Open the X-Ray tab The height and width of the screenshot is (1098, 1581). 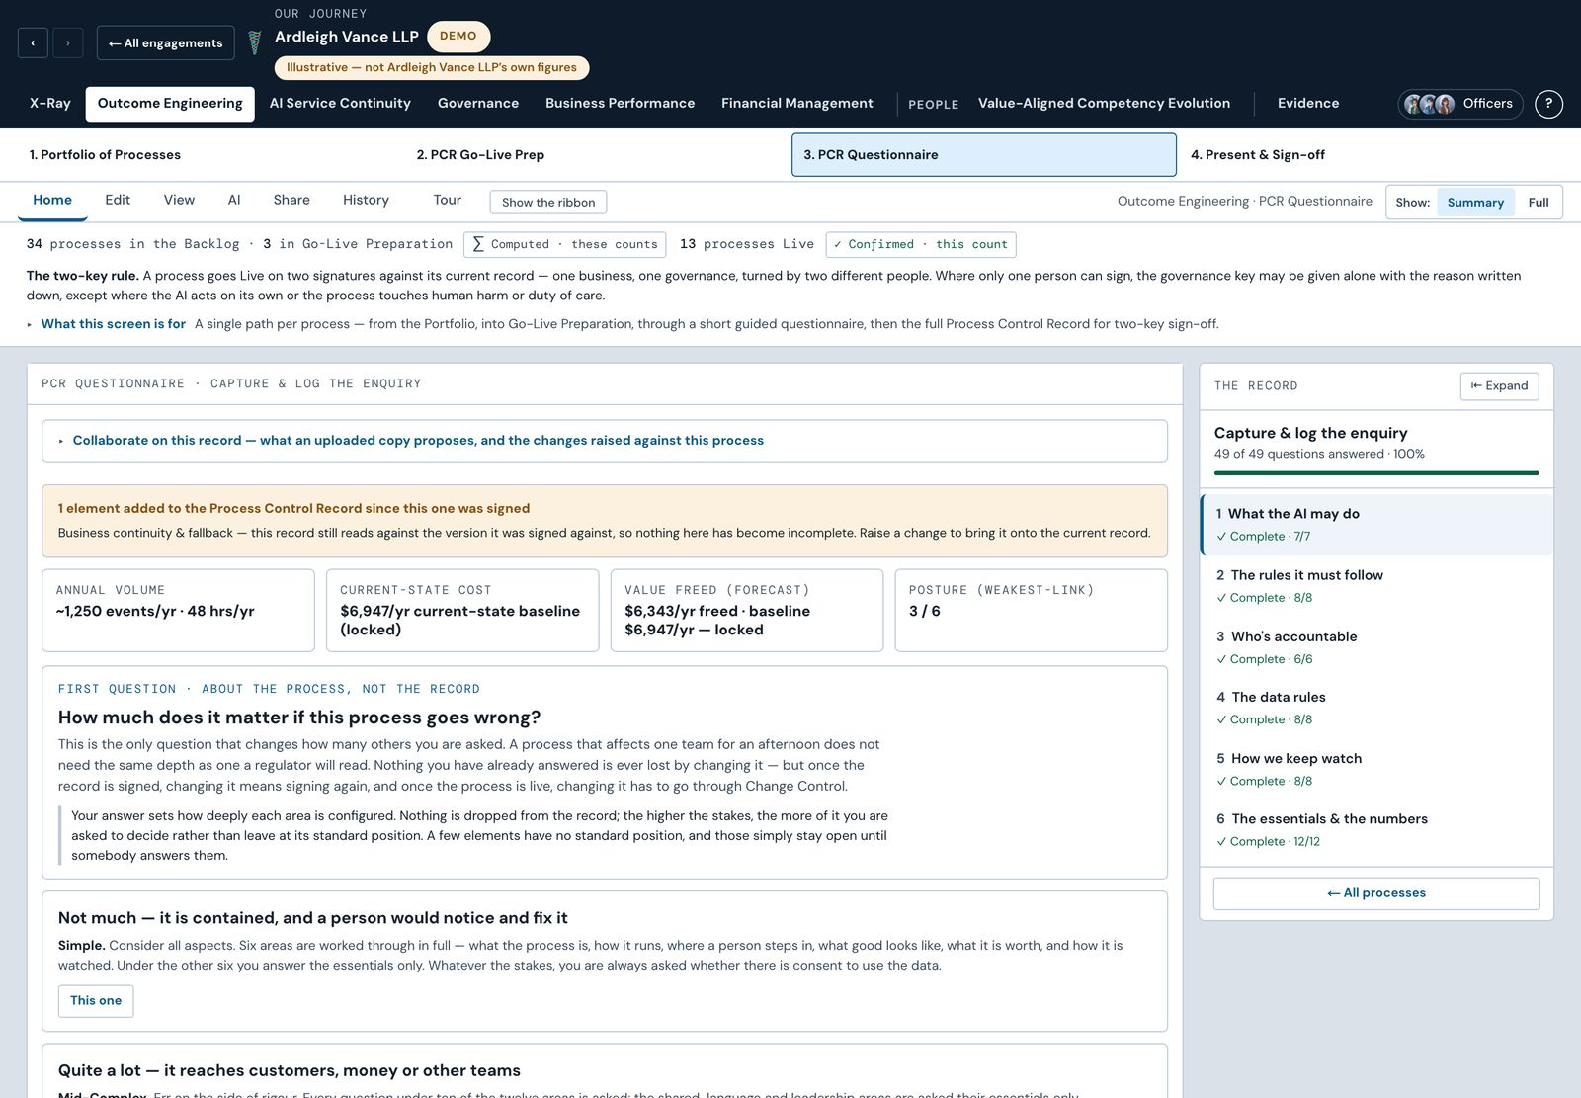pyautogui.click(x=50, y=104)
